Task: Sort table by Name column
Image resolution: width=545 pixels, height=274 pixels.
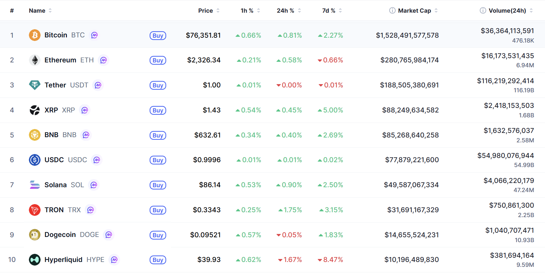Action: coord(40,10)
